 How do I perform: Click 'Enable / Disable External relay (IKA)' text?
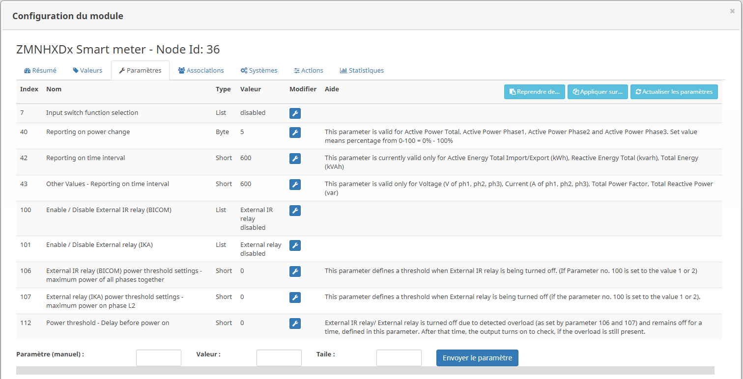tap(99, 244)
